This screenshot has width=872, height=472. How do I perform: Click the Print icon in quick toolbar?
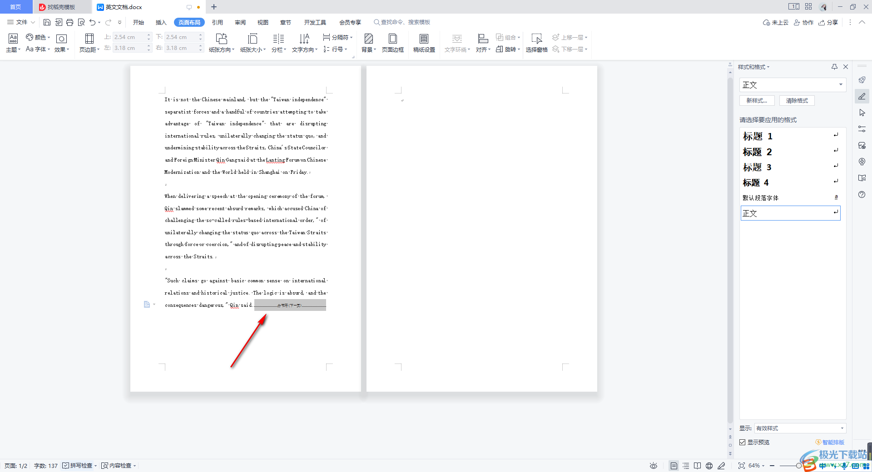[x=69, y=22]
